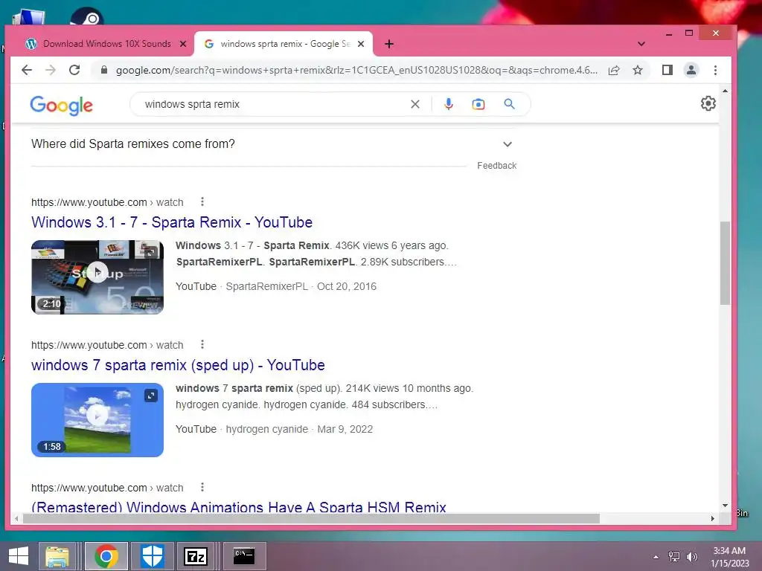
Task: Share this page using address bar icon
Action: click(614, 70)
